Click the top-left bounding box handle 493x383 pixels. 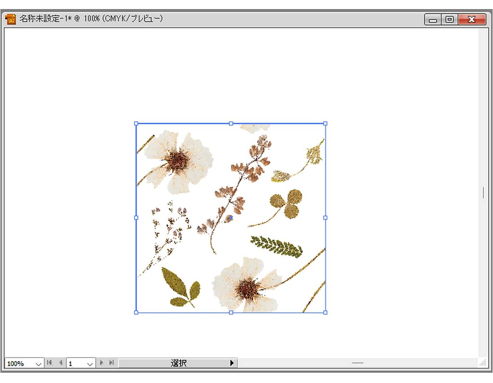136,124
